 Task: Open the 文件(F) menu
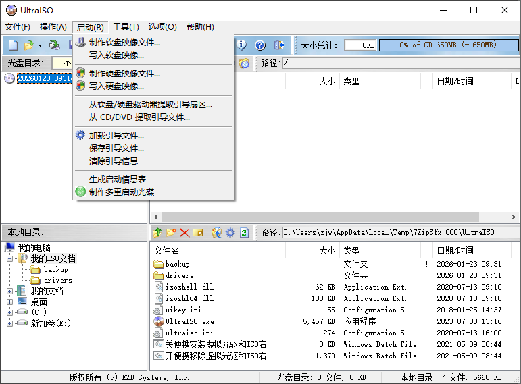(18, 27)
